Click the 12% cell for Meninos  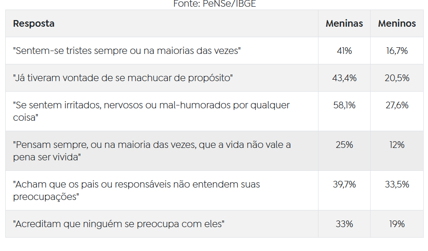pos(396,145)
